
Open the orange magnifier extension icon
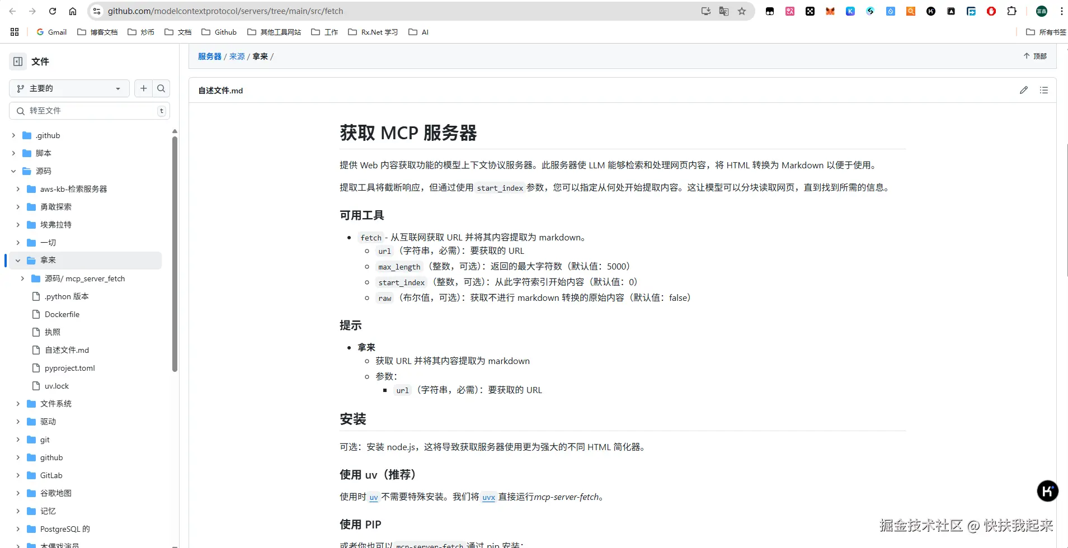point(911,11)
